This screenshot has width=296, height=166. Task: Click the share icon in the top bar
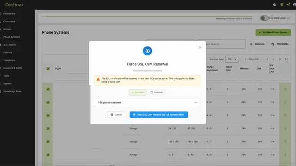coord(288,4)
